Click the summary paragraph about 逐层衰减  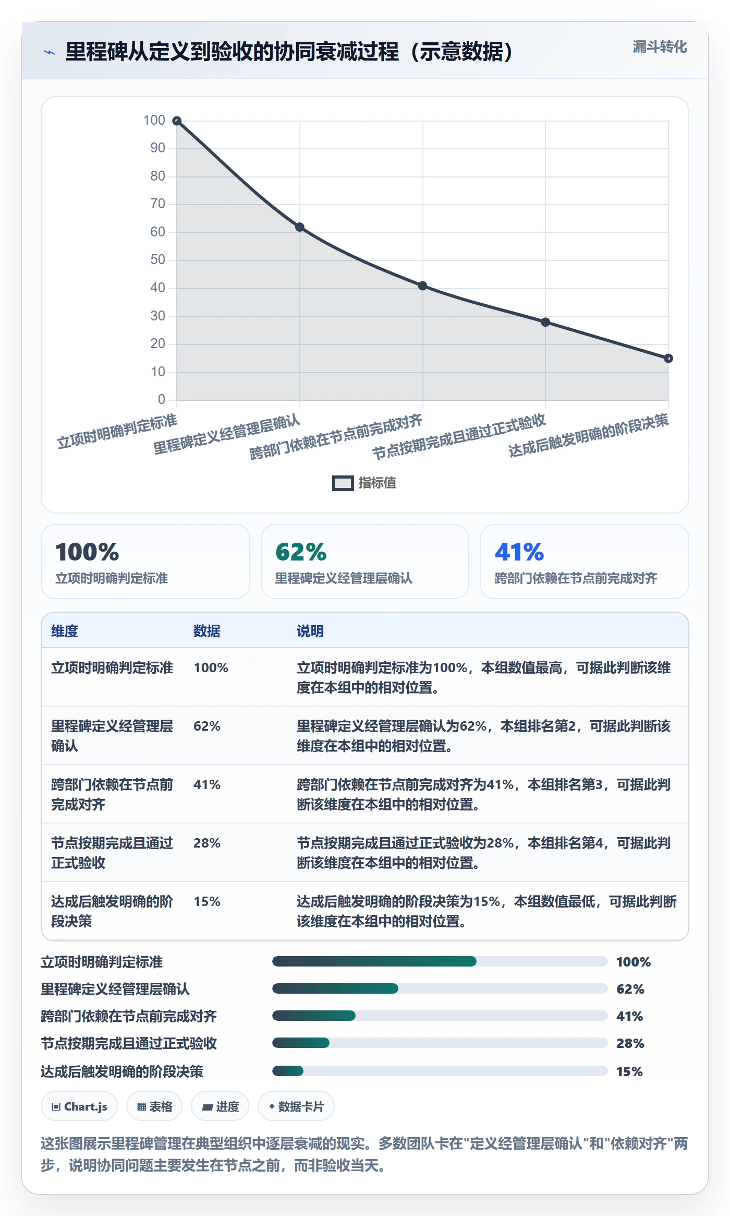[x=364, y=1154]
